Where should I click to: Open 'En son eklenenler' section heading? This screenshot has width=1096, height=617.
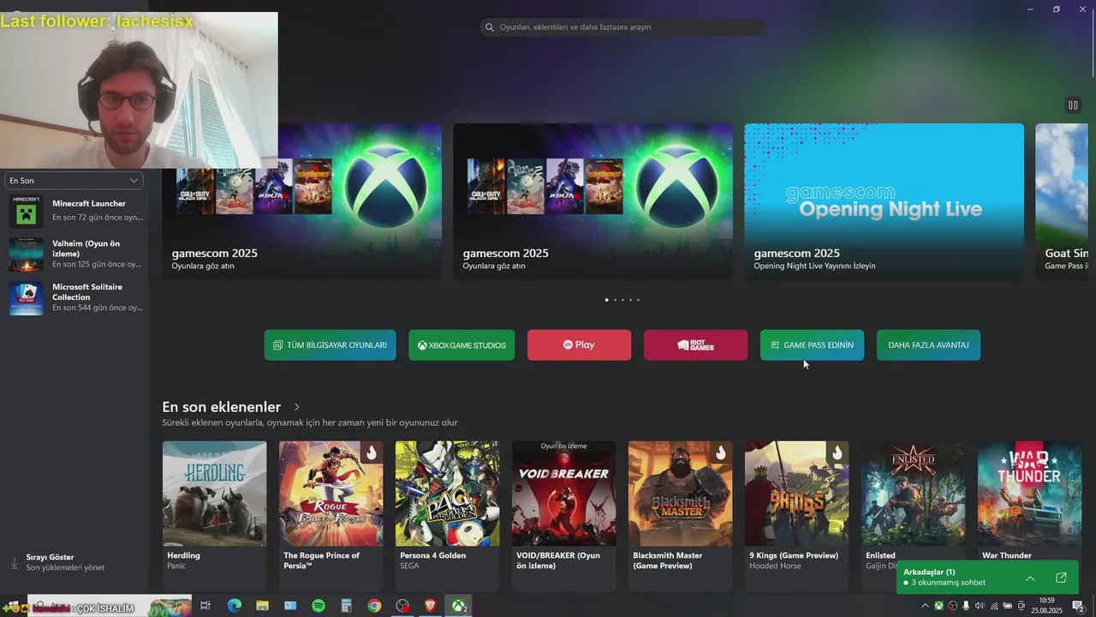[222, 407]
